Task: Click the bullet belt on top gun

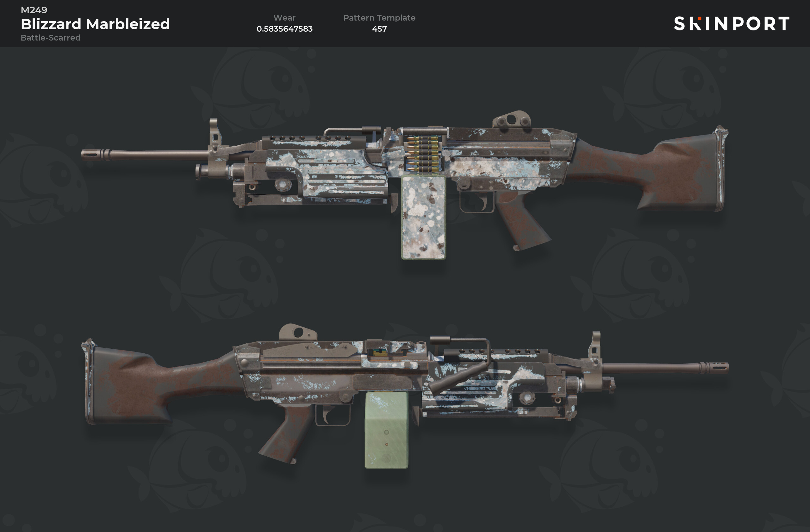Action: click(x=422, y=154)
